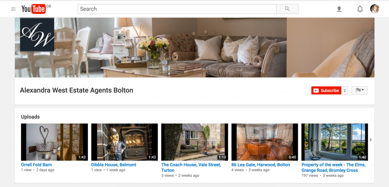Open the Orrell Fold Barn title link
The width and height of the screenshot is (389, 187).
(x=36, y=165)
